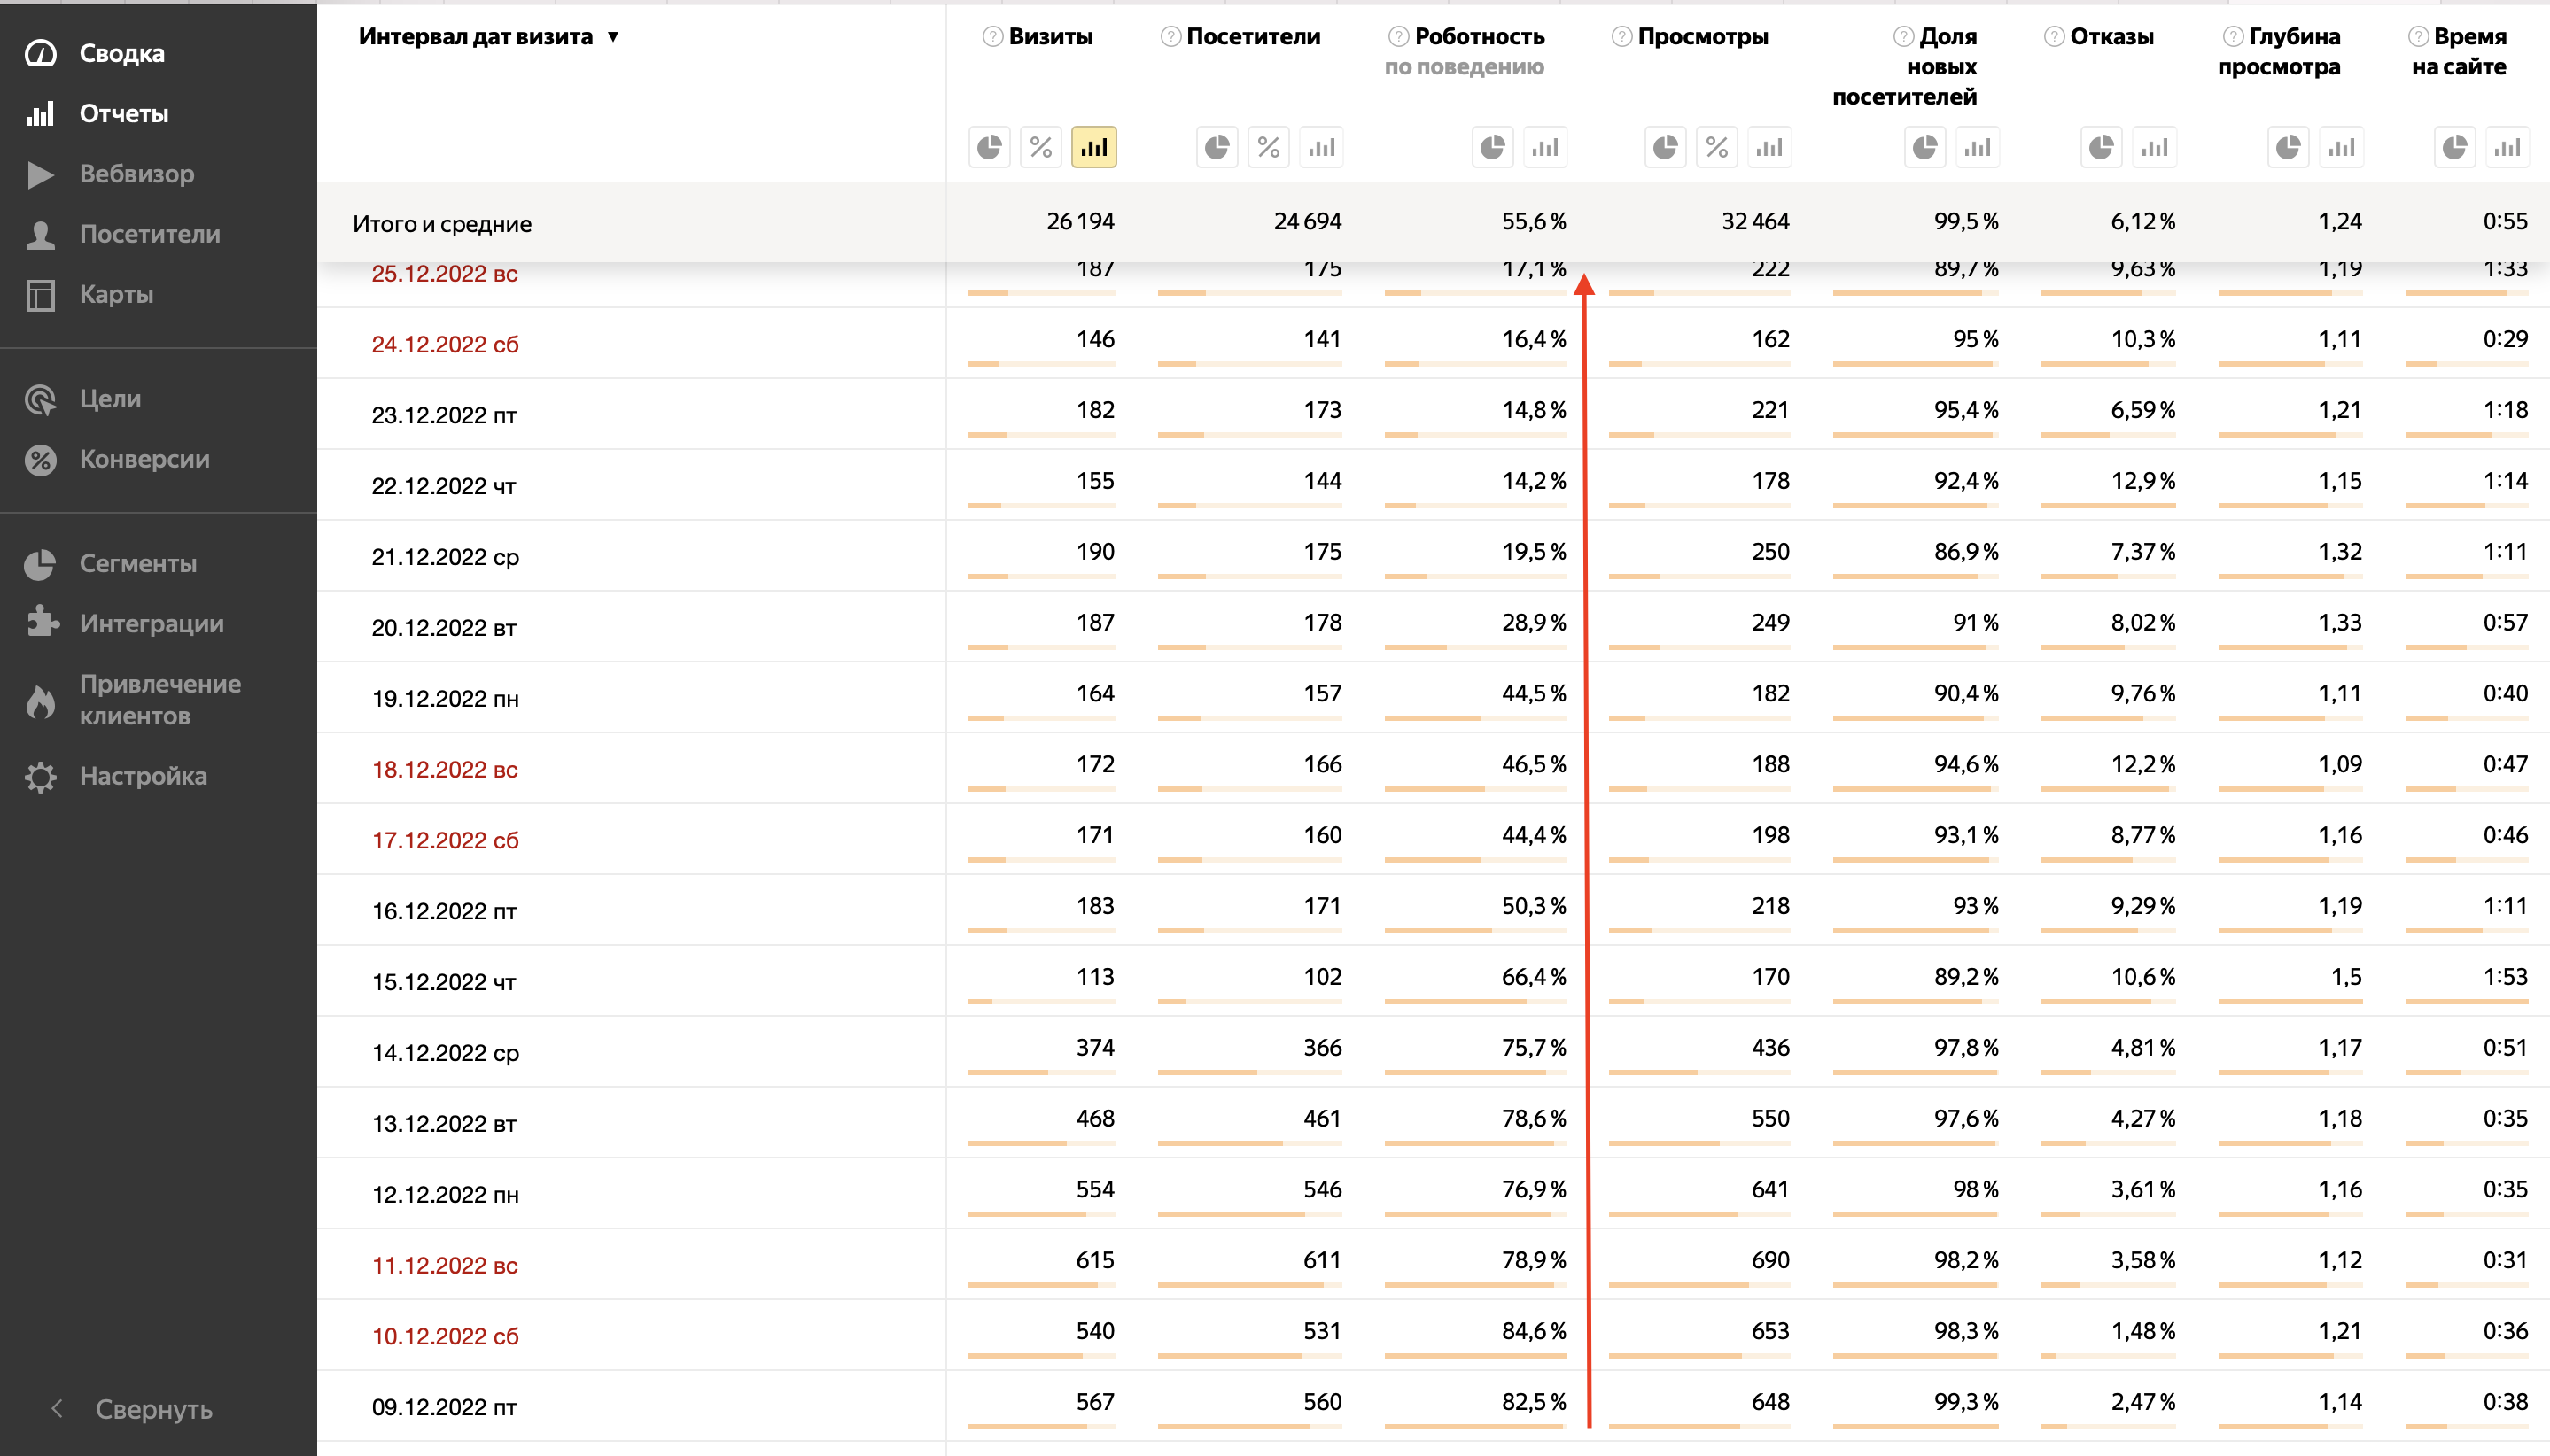The height and width of the screenshot is (1456, 2550).
Task: Select row 18.12.2022 вс
Action: (1433, 768)
